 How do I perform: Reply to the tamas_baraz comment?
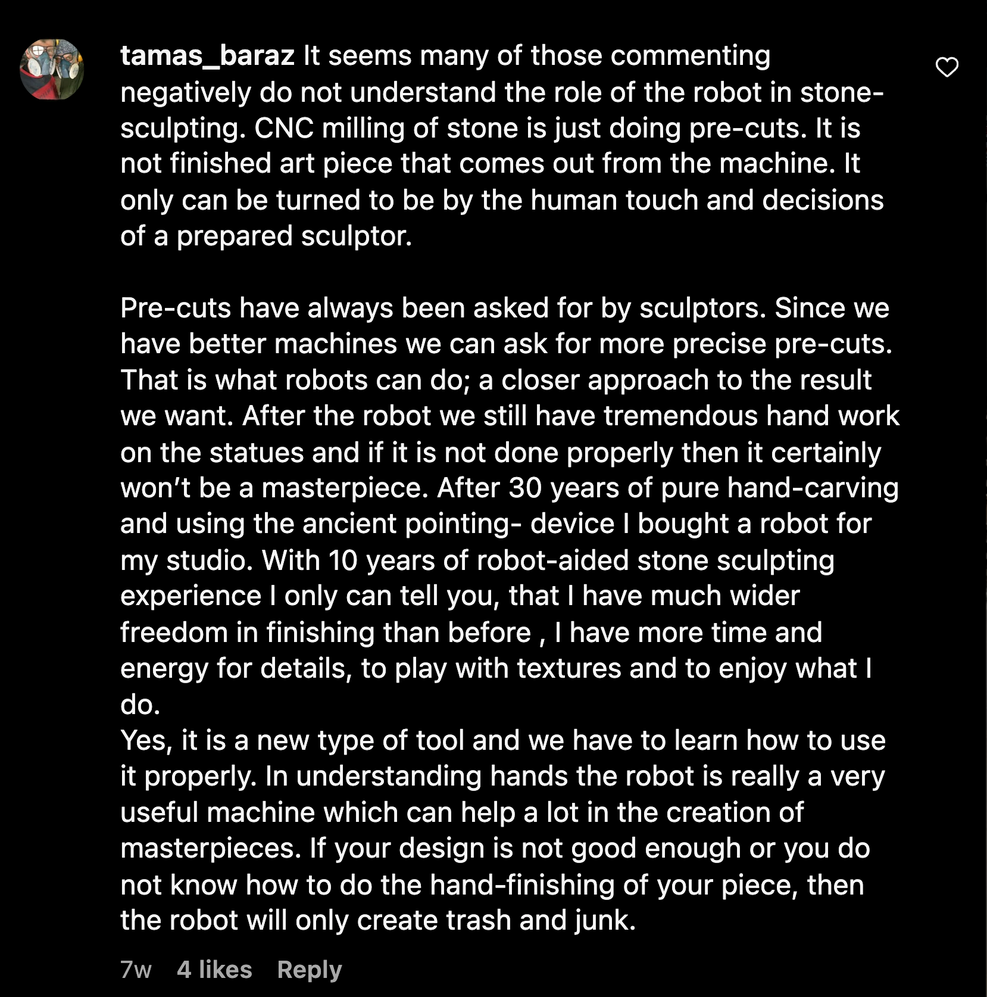309,970
